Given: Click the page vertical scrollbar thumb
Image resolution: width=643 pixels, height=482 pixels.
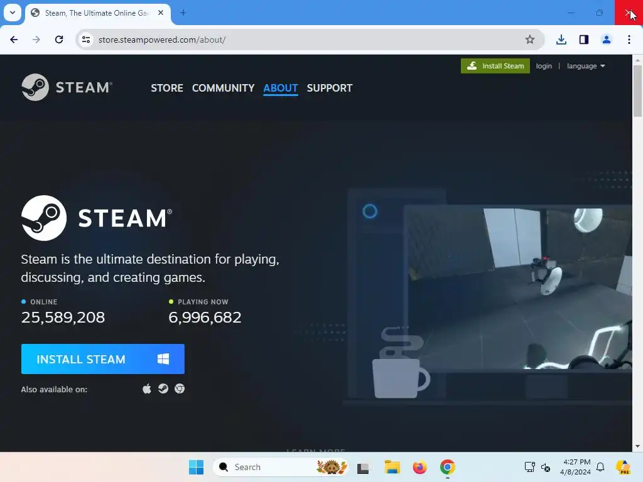Looking at the screenshot, I should (x=638, y=91).
